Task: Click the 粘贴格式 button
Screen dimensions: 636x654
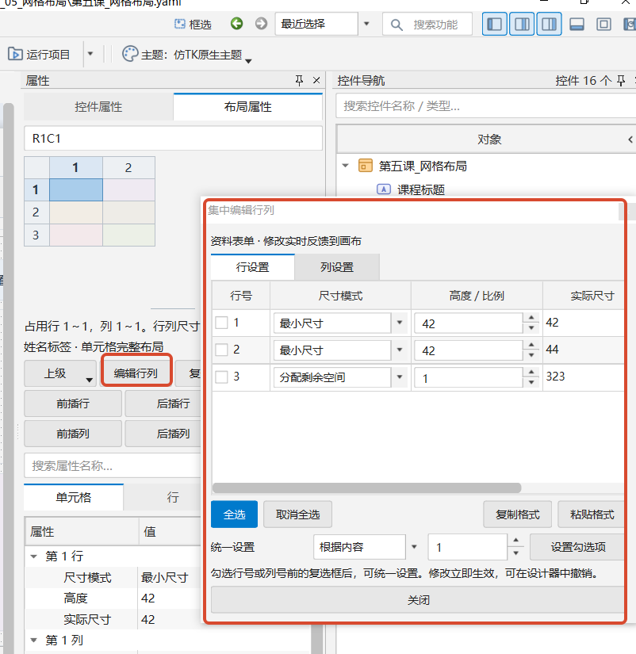Action: (x=592, y=514)
